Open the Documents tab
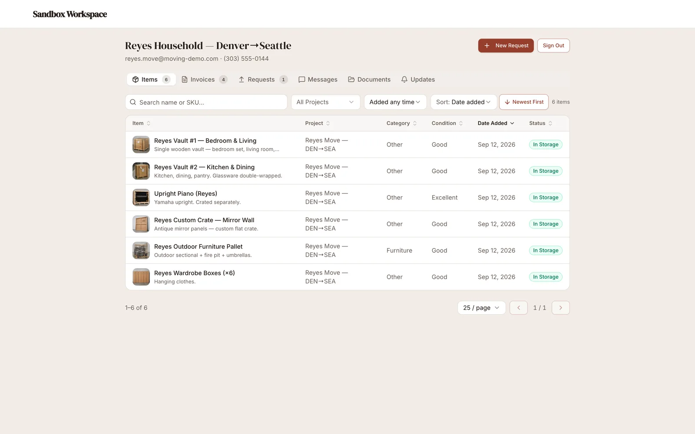 point(369,79)
